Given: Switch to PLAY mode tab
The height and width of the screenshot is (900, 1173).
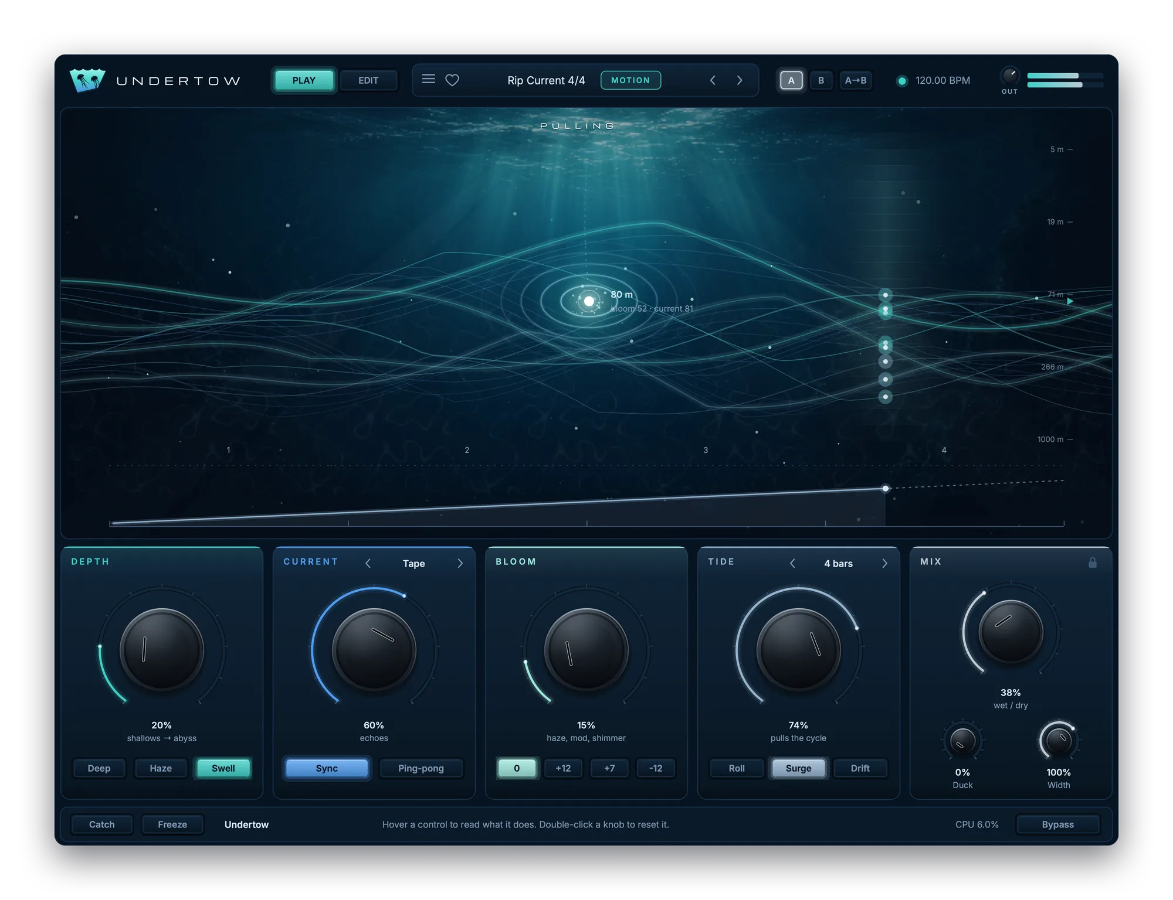Looking at the screenshot, I should (x=304, y=80).
